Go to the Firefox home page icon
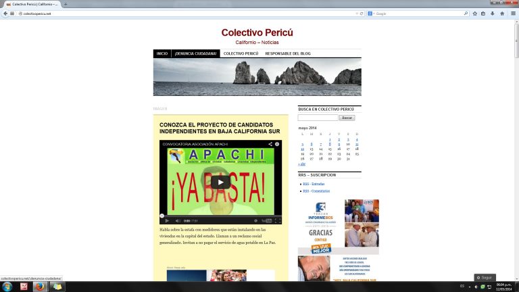The width and height of the screenshot is (519, 292). [x=501, y=14]
